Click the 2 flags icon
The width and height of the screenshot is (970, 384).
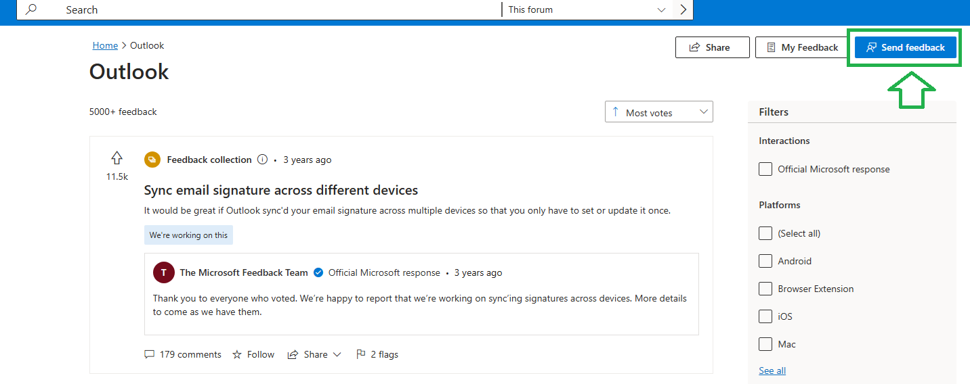361,354
